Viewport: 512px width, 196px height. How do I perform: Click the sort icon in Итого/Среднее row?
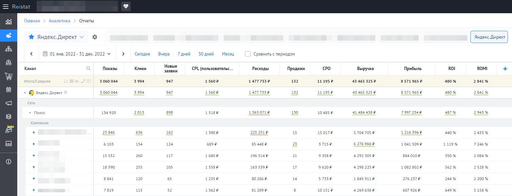coord(66,81)
